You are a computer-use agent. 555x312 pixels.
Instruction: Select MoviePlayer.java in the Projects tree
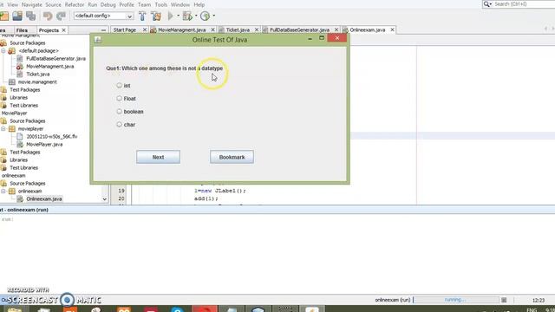[x=44, y=145]
